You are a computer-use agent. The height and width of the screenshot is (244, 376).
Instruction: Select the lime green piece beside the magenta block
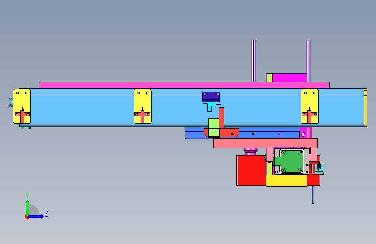269,78
